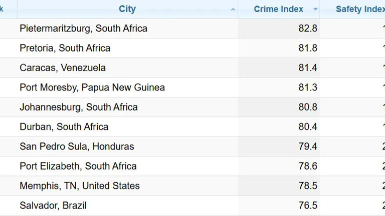Click Port Moresby, Papua New Guinea
The image size is (385, 216).
92,87
